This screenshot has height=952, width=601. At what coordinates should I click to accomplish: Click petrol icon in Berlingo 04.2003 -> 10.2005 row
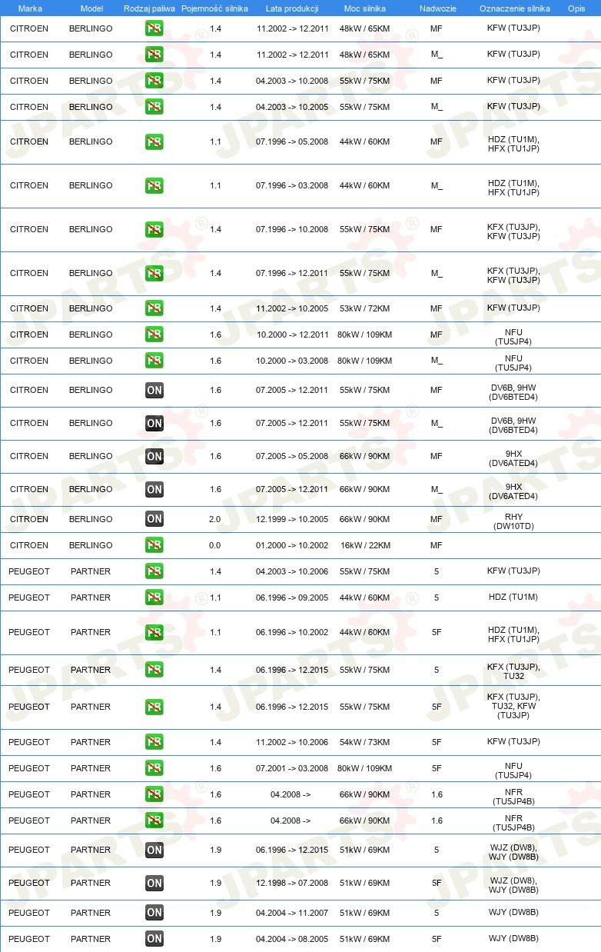coord(154,107)
